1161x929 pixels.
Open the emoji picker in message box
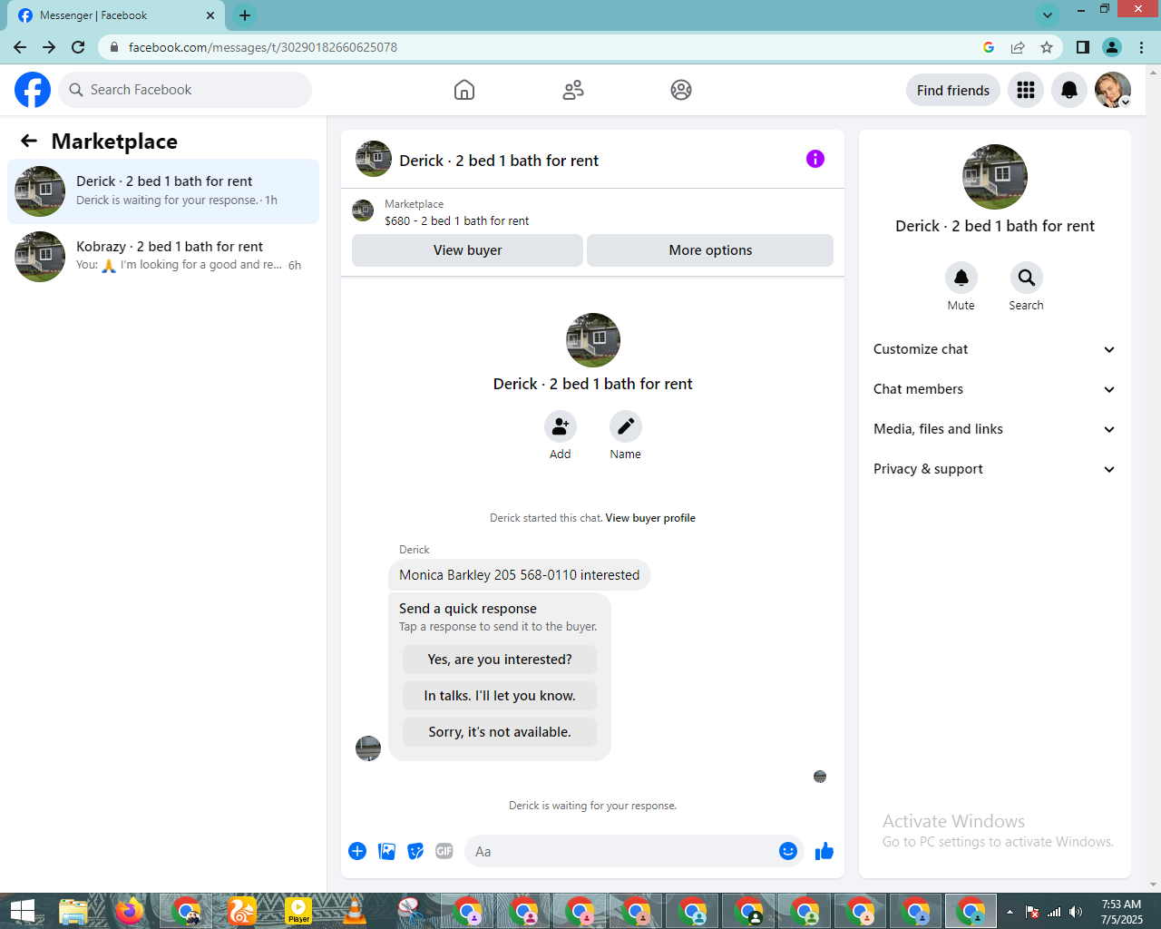(x=788, y=851)
